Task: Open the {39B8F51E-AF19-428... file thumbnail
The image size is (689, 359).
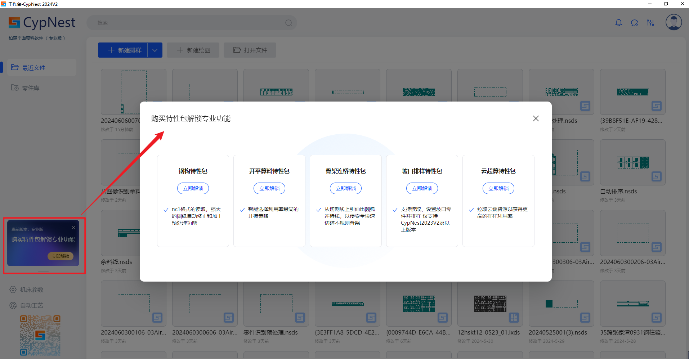Action: point(632,92)
